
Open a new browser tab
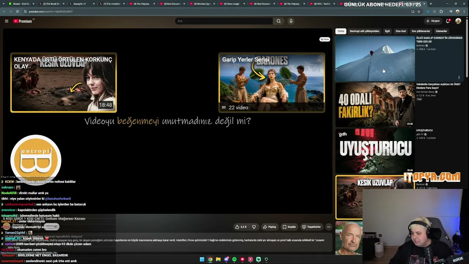431,4
